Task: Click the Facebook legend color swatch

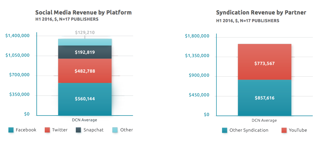Action: [x=11, y=130]
